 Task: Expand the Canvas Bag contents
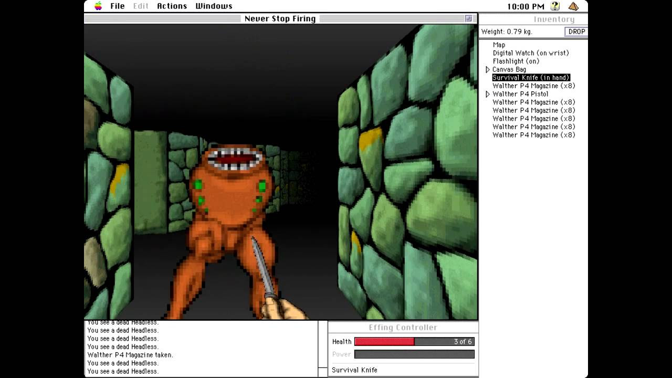click(x=488, y=69)
